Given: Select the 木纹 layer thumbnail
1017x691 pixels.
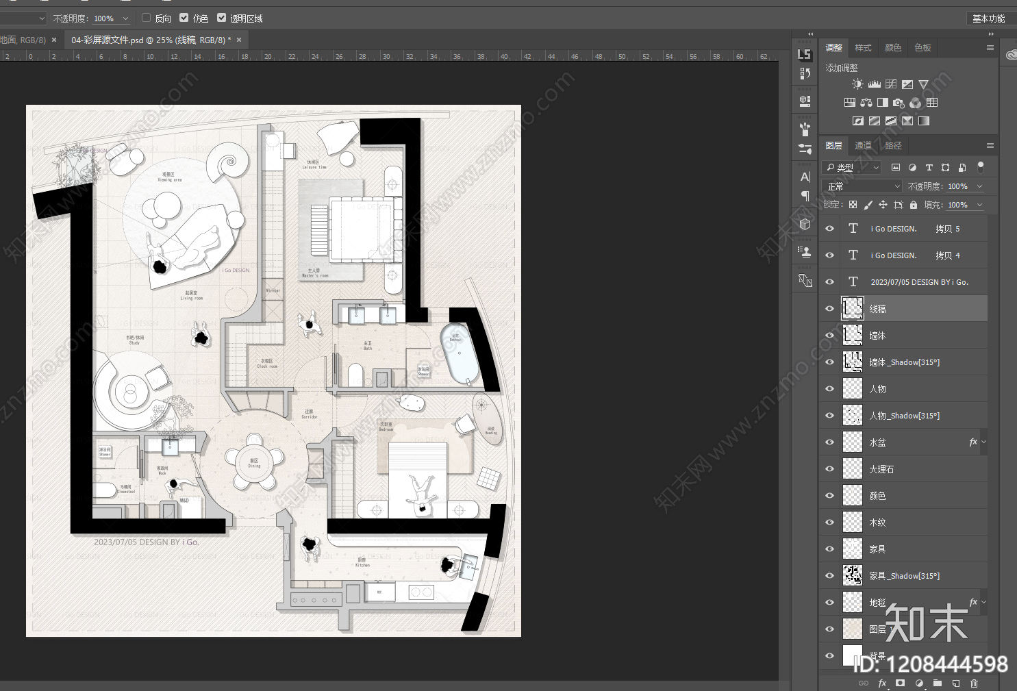Looking at the screenshot, I should pos(853,523).
